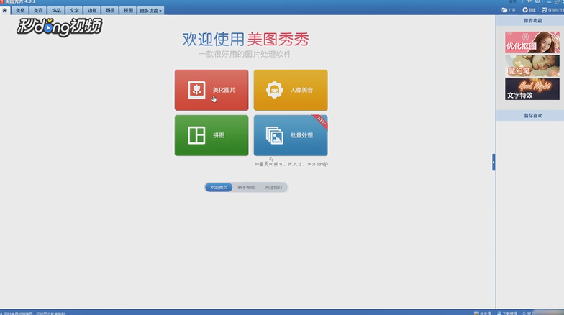This screenshot has height=315, width=564.
Task: Open the 边框 tab
Action: click(x=92, y=10)
